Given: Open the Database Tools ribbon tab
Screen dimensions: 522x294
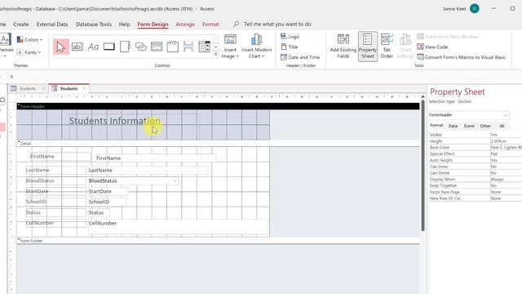Looking at the screenshot, I should 94,24.
